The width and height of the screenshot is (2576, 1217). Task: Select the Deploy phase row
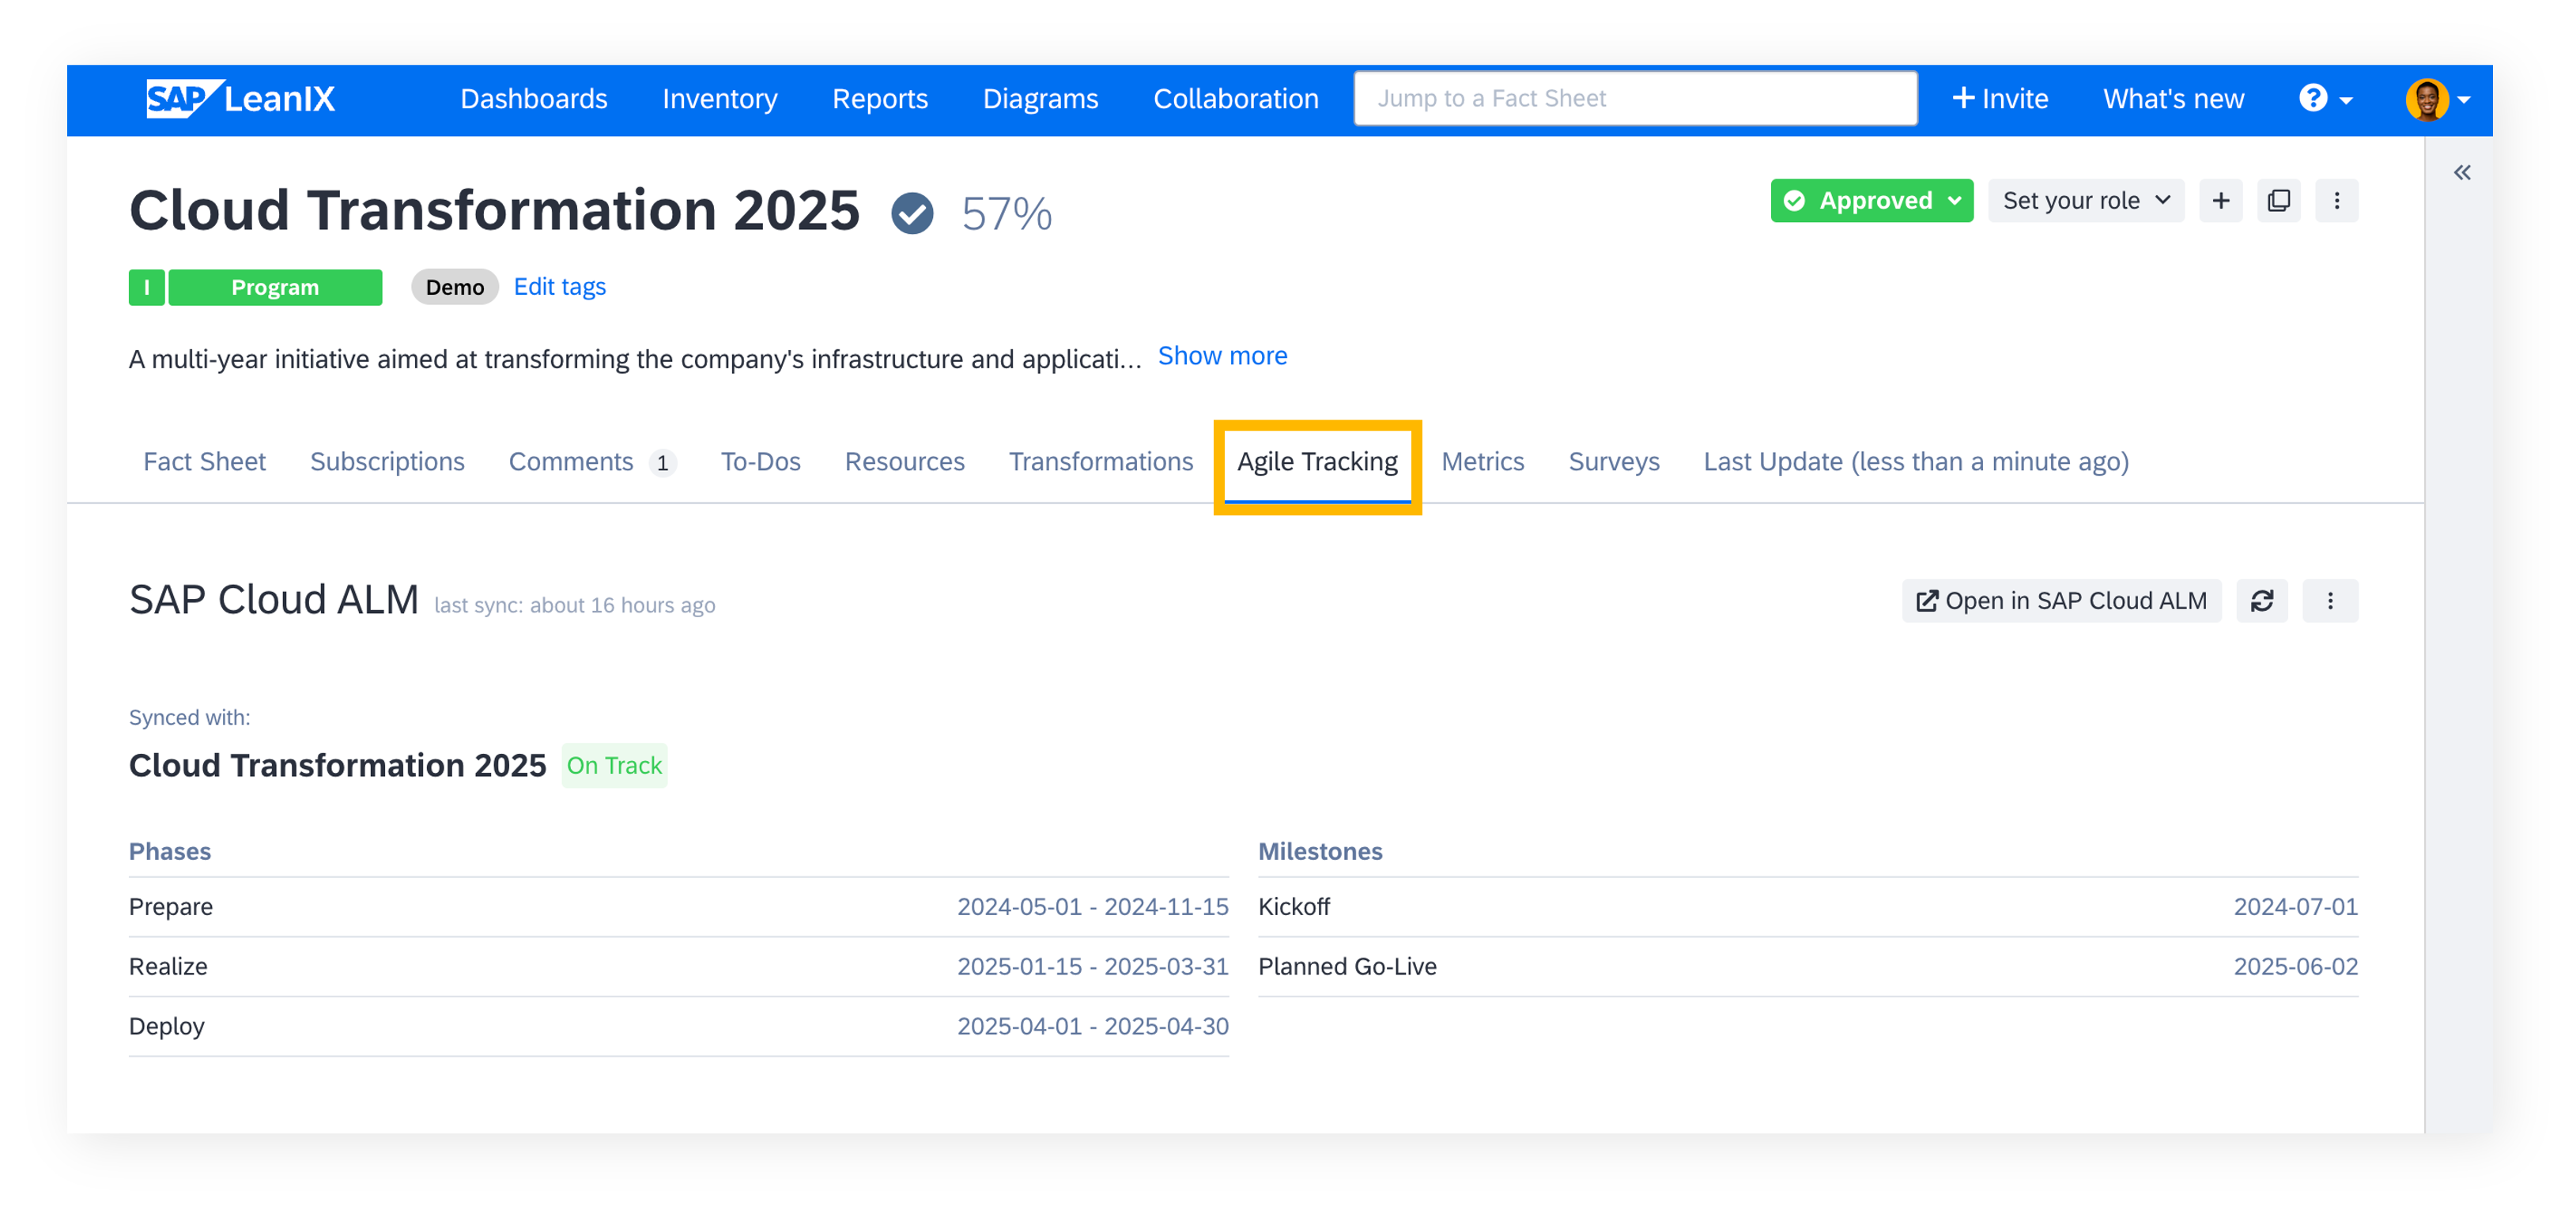678,1027
